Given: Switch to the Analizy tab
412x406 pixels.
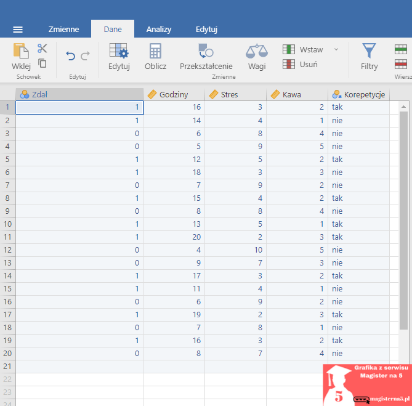Looking at the screenshot, I should pyautogui.click(x=158, y=29).
